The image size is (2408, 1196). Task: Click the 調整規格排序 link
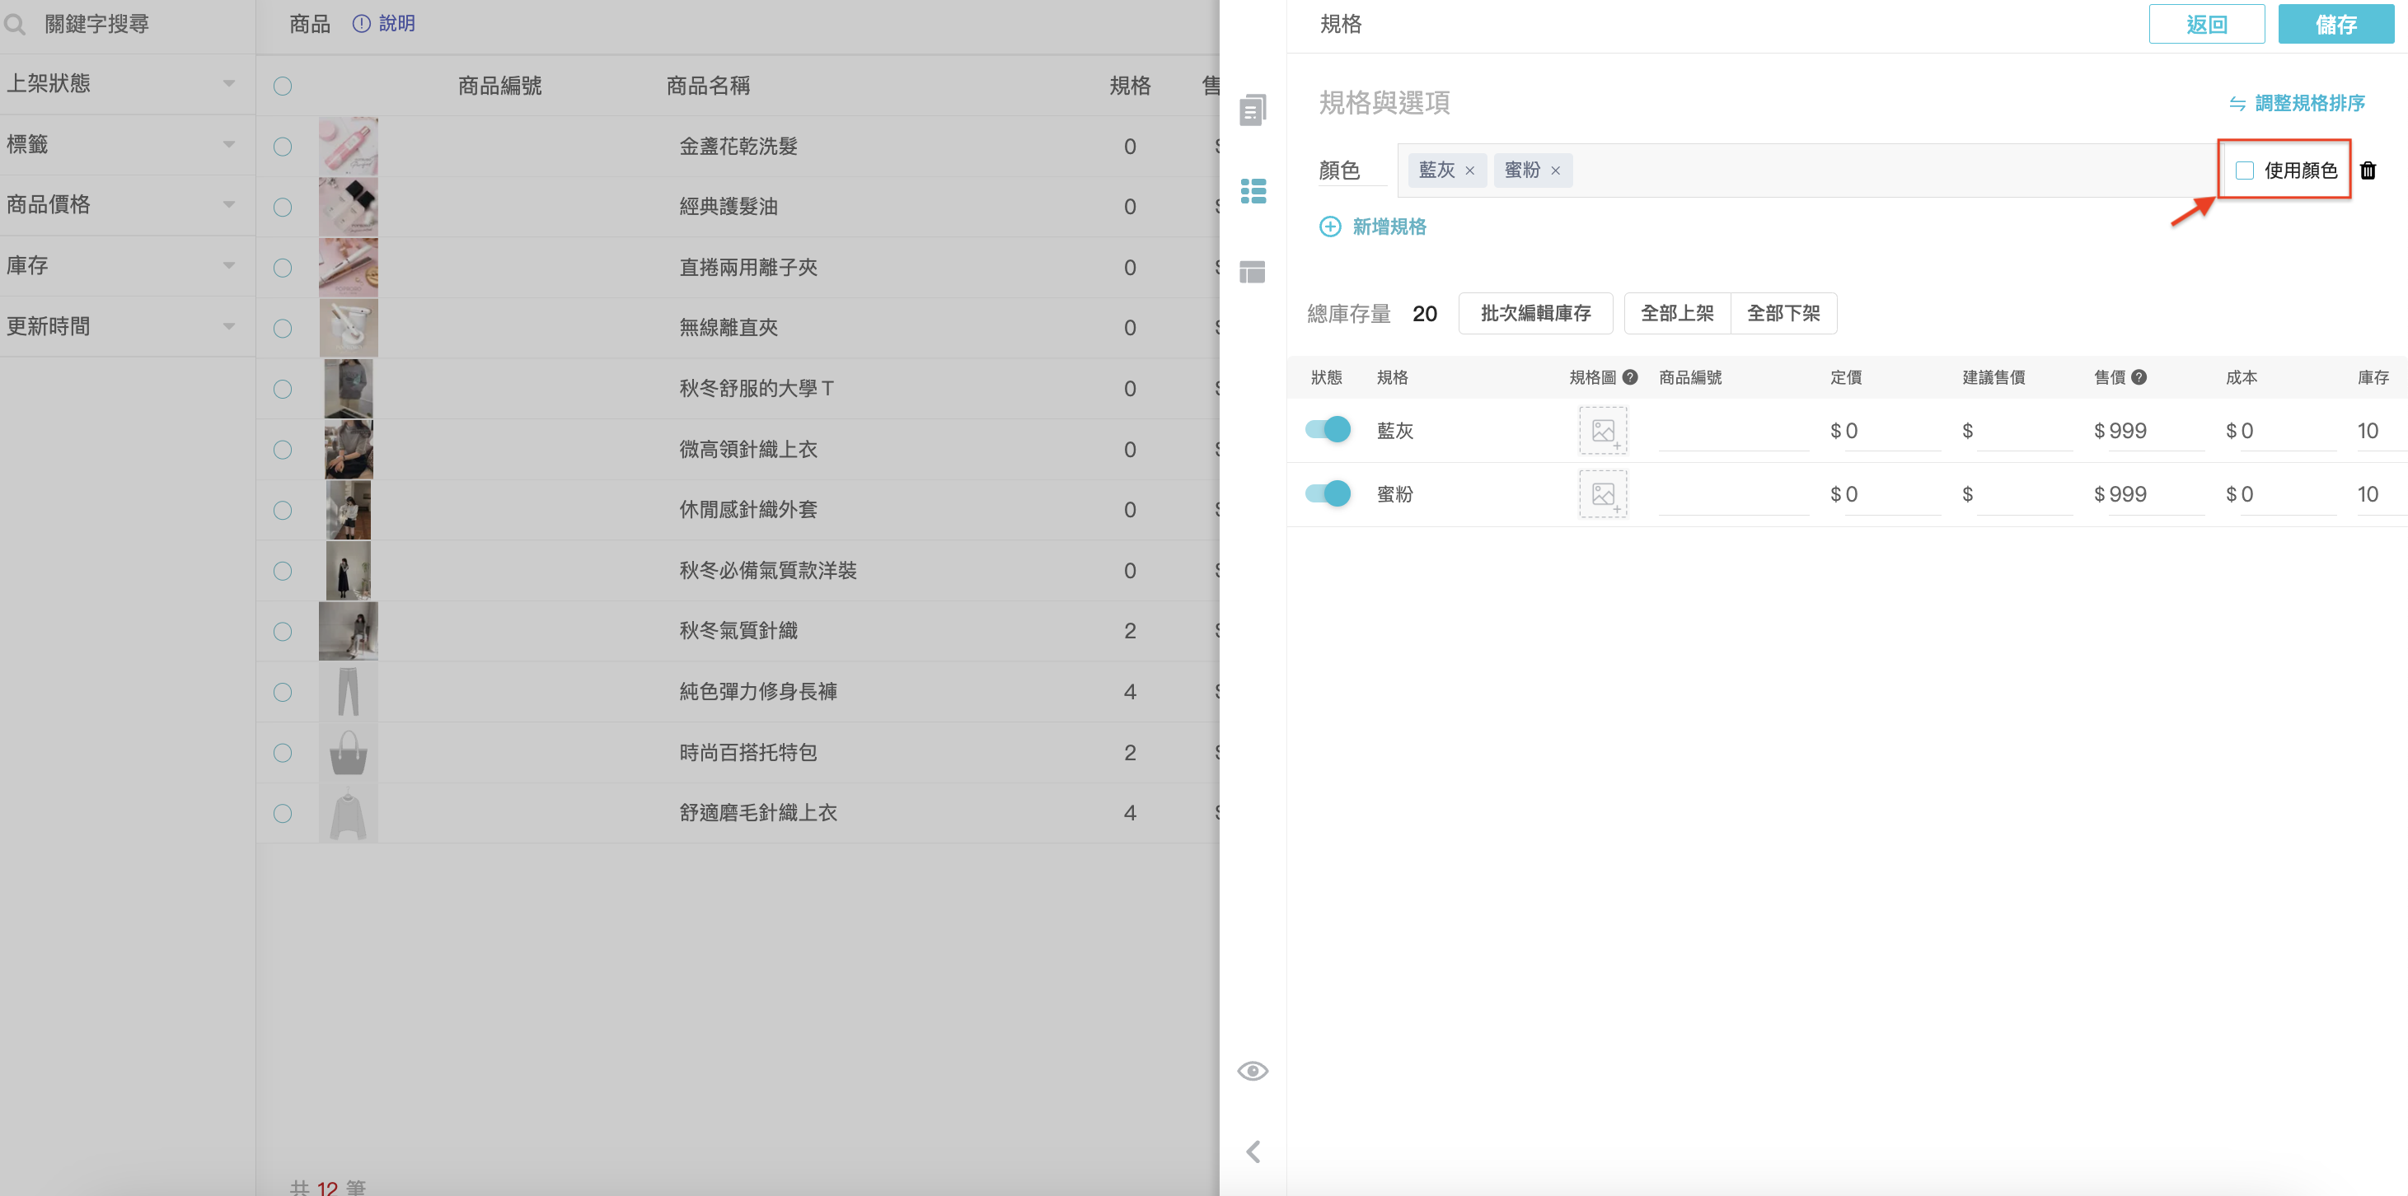(2297, 103)
